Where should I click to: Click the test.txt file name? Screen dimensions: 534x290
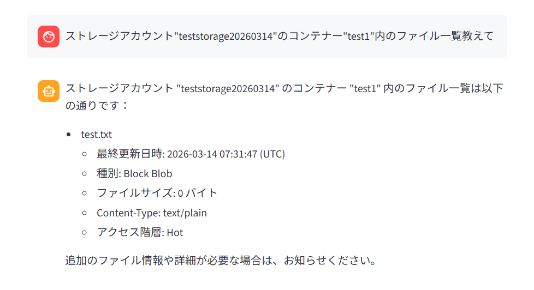(96, 134)
